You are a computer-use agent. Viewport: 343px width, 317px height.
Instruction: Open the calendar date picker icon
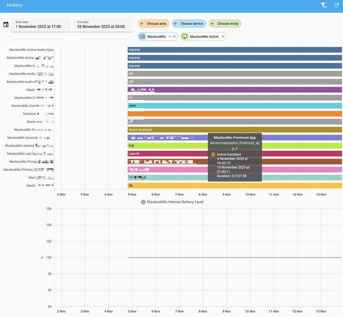point(6,24)
